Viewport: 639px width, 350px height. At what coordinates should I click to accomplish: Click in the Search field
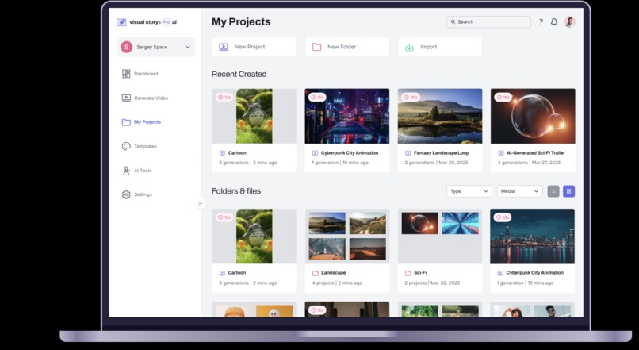[488, 22]
